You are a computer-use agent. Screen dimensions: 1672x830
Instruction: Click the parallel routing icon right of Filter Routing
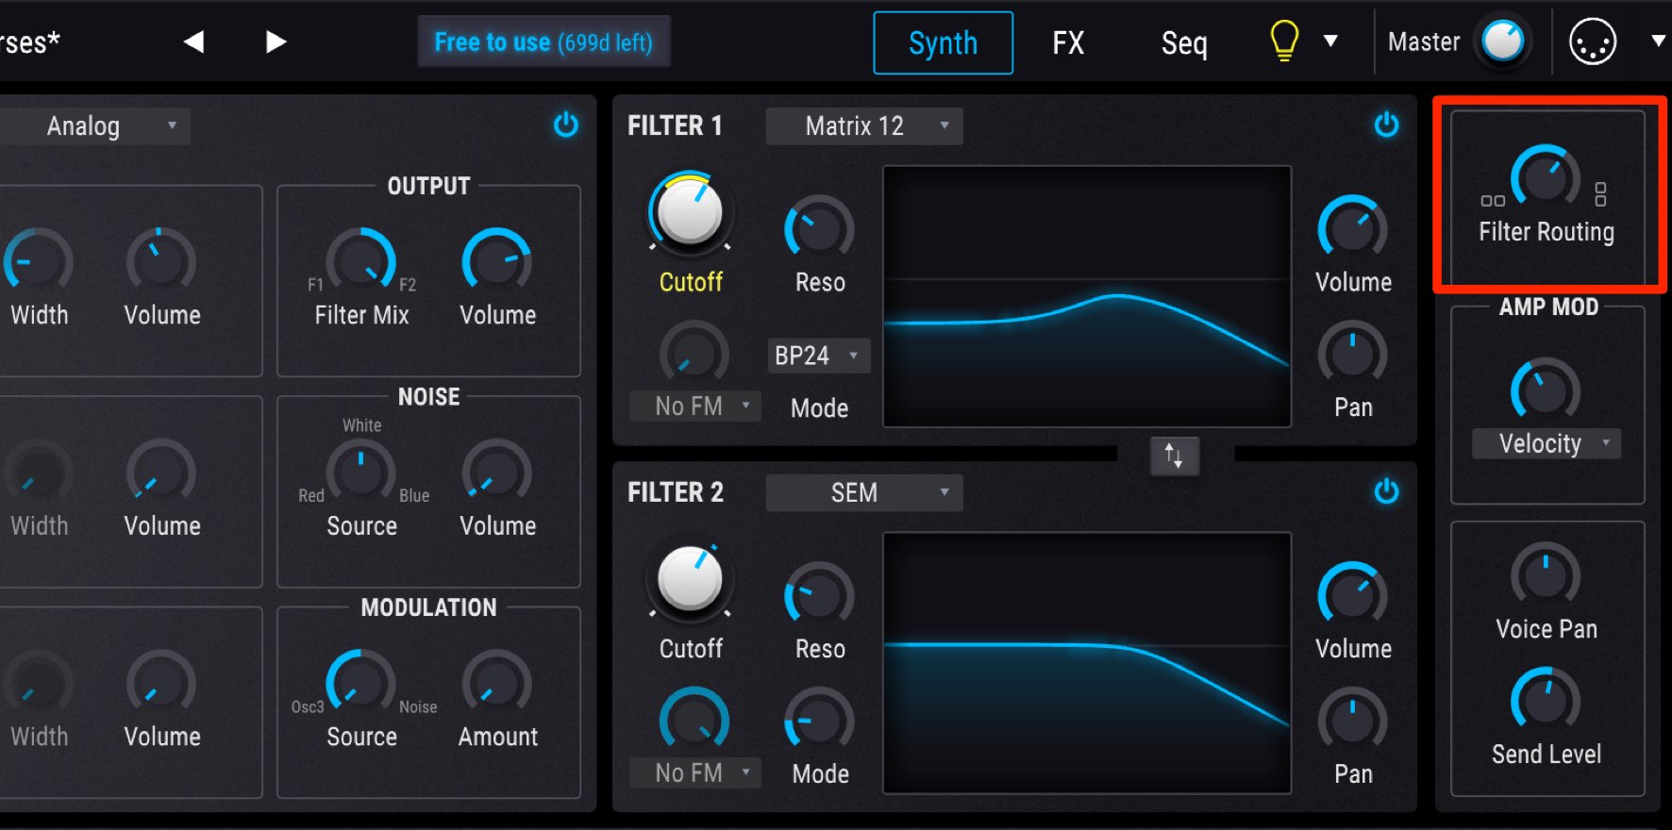pyautogui.click(x=1600, y=194)
